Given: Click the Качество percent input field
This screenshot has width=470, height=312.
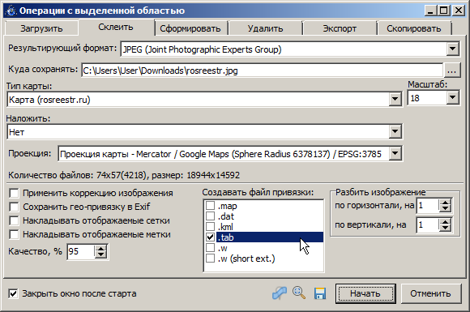Looking at the screenshot, I should pos(81,251).
